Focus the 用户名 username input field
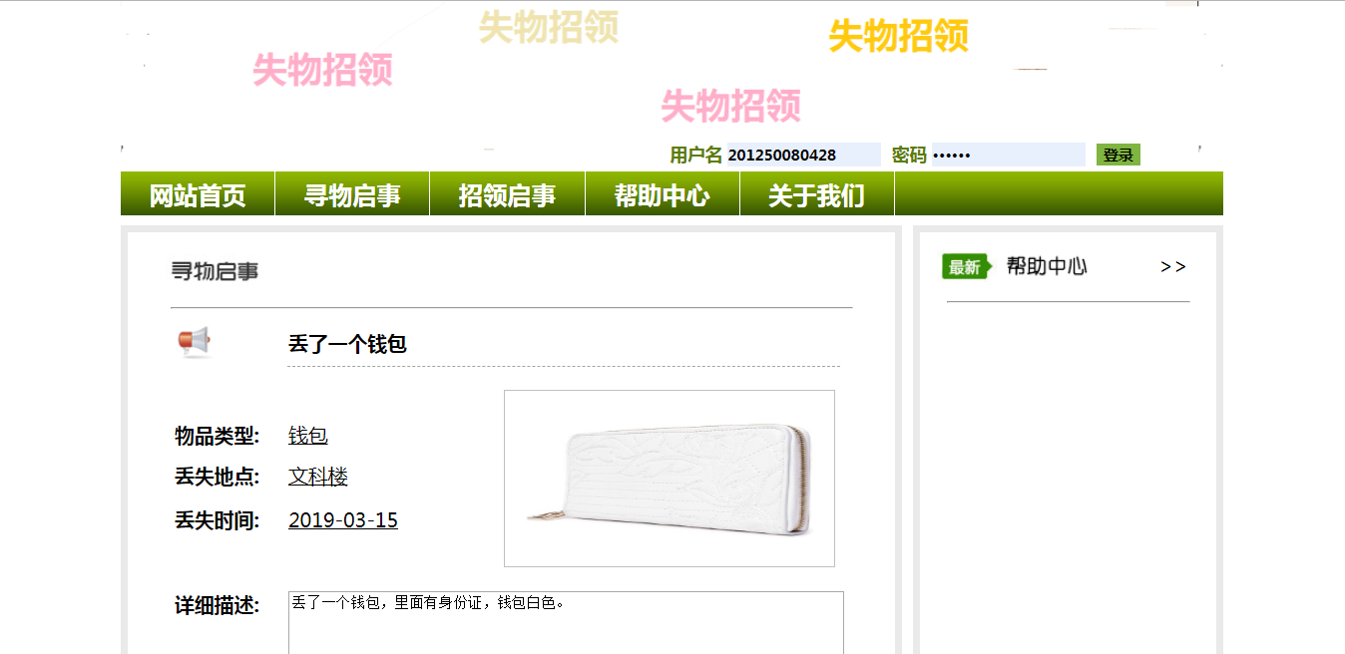1345x654 pixels. tap(803, 155)
